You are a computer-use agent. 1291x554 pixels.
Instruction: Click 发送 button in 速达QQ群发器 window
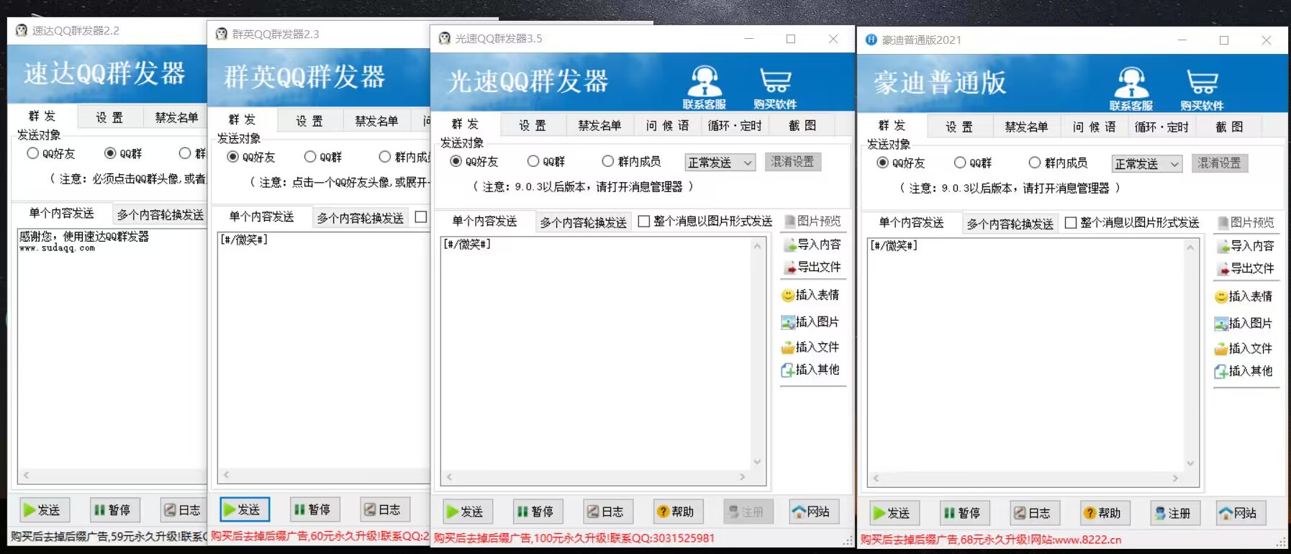pos(43,510)
